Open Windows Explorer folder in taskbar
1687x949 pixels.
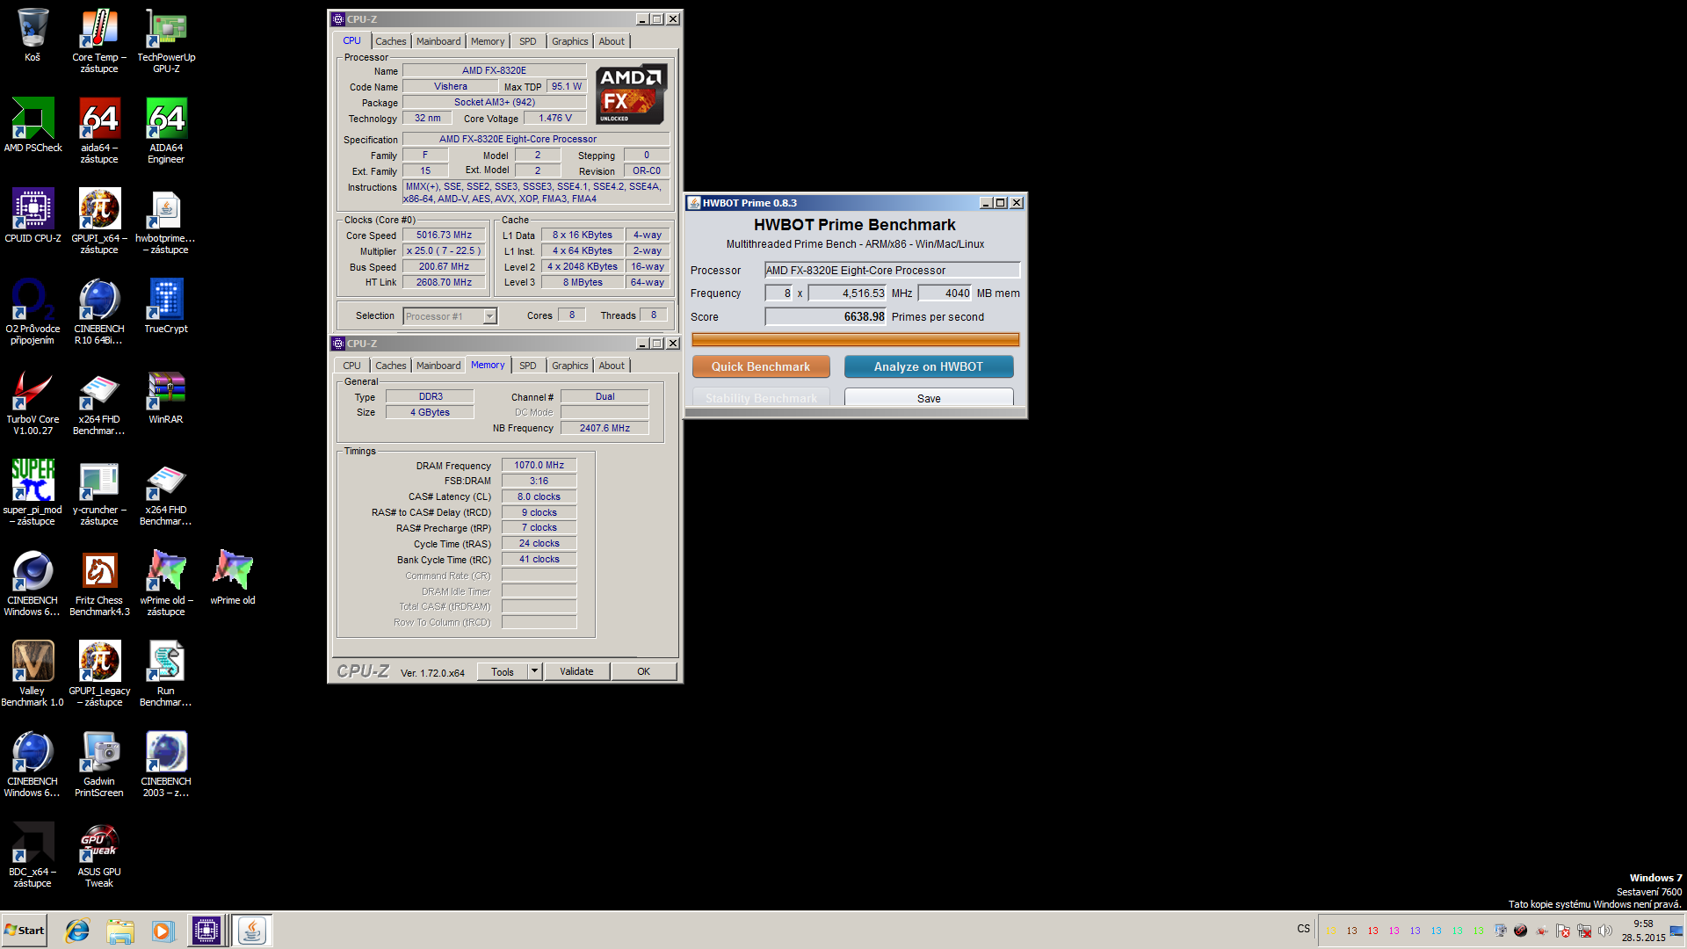pyautogui.click(x=120, y=931)
